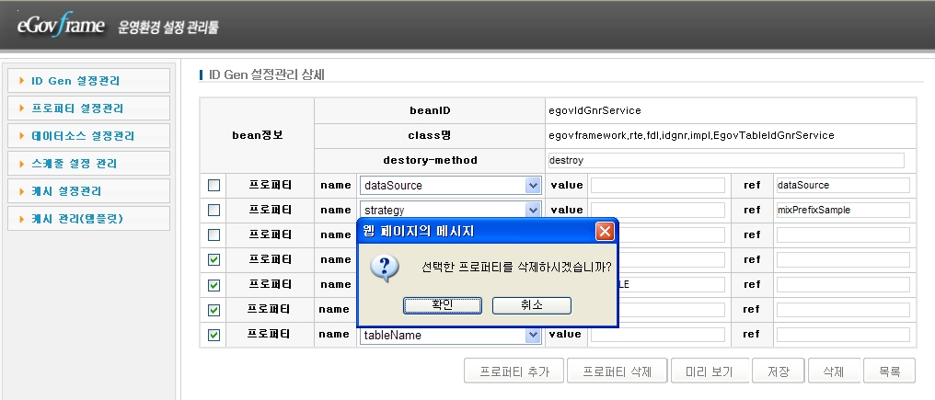Image resolution: width=935 pixels, height=400 pixels.
Task: Cancel deletion with 취소 button
Action: pyautogui.click(x=531, y=304)
